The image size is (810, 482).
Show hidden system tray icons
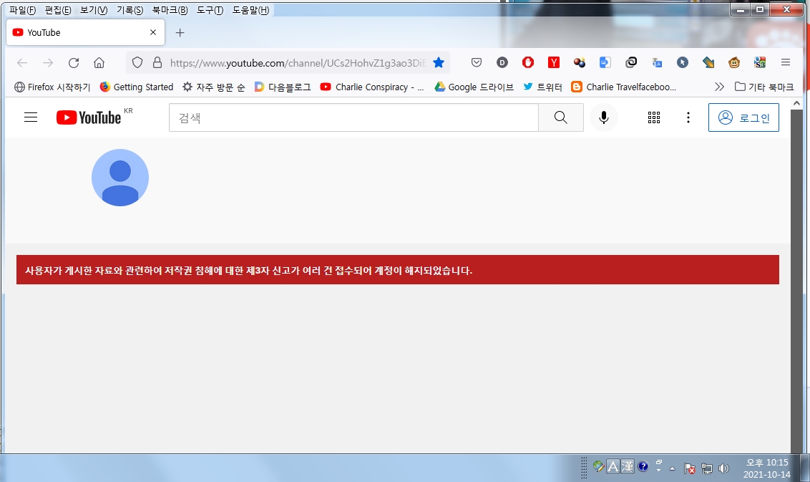[672, 468]
